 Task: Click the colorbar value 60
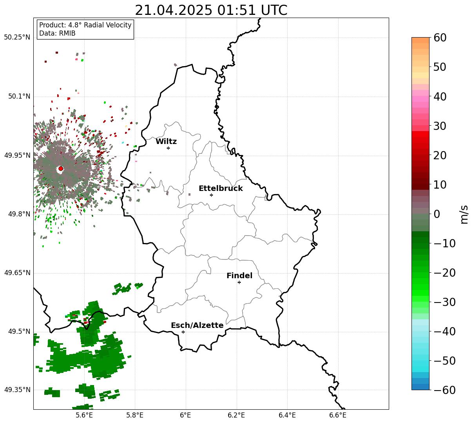coord(440,38)
